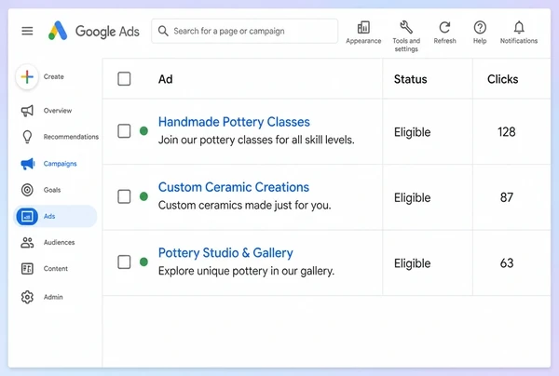Viewport: 559px width, 376px height.
Task: Click the Create label text
Action: [x=53, y=76]
